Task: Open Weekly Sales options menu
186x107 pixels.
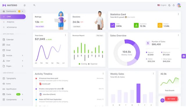Action: tap(153, 74)
